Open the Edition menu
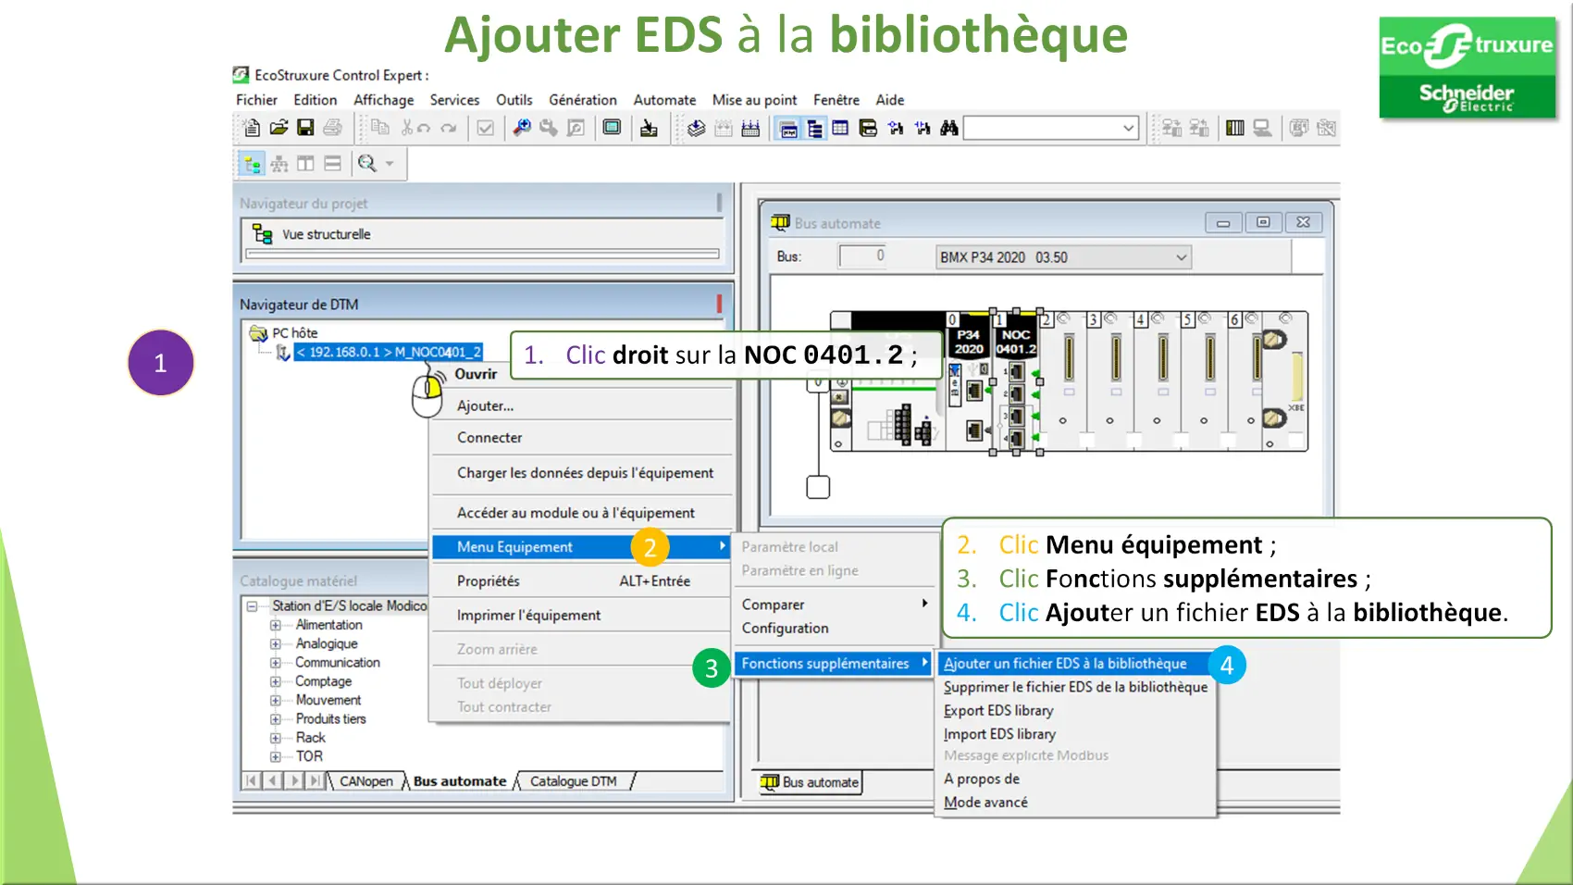This screenshot has height=885, width=1573. coord(315,100)
